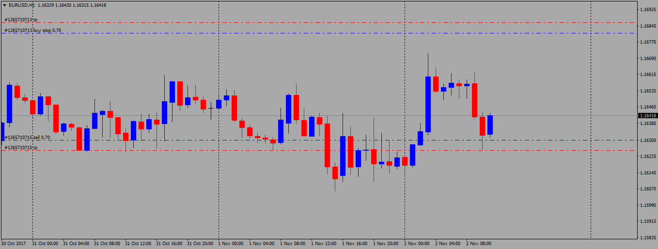Select the #1265710713 buy stop 0.70 label
The width and height of the screenshot is (658, 249).
(33, 31)
